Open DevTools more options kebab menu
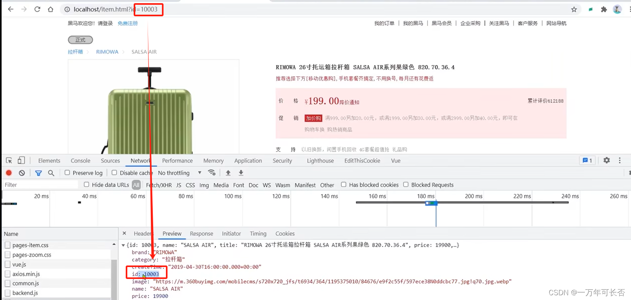The width and height of the screenshot is (631, 300). tap(619, 160)
